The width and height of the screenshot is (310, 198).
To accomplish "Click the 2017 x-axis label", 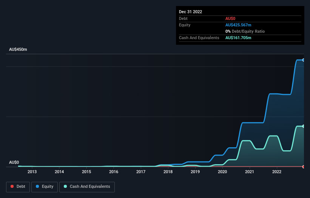I will tap(141, 172).
